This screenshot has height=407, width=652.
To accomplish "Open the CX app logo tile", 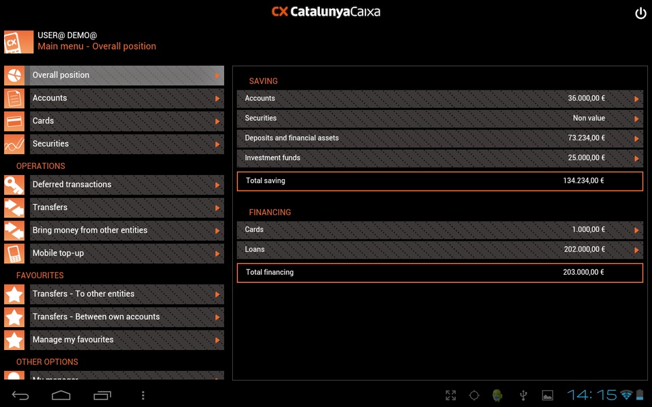I will click(19, 42).
